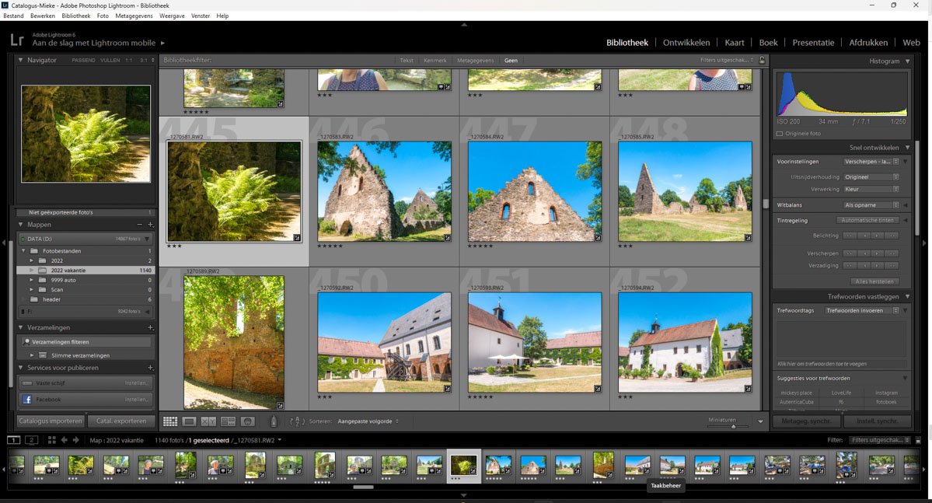Increase exposure with Belichting double-right arrows
The height and width of the screenshot is (503, 932).
(x=892, y=236)
